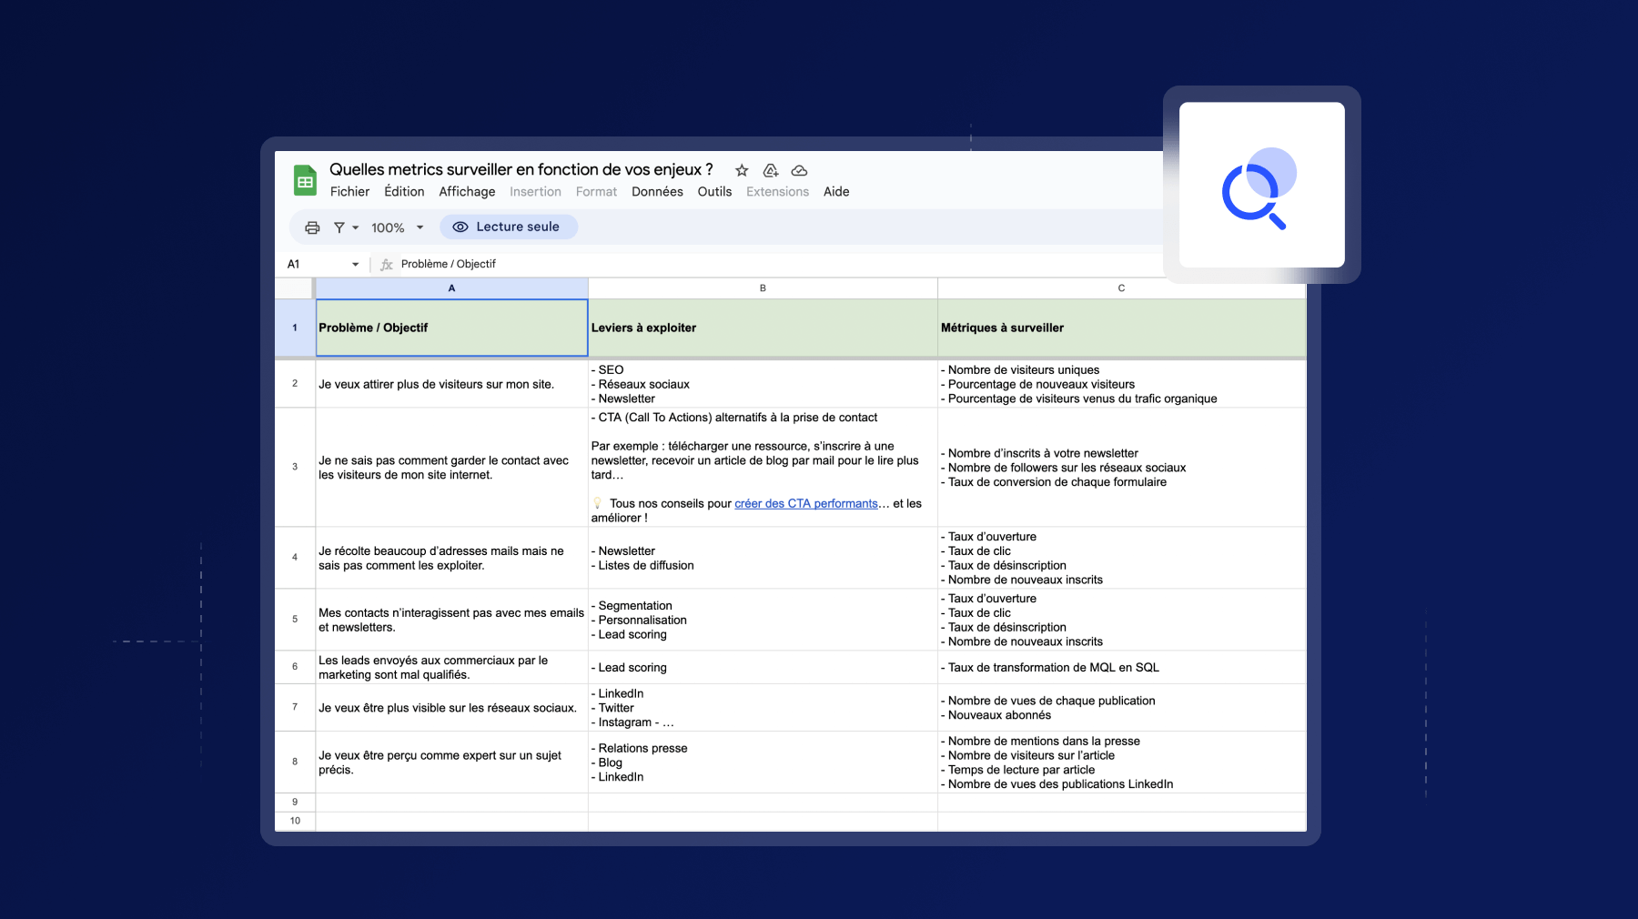Screen dimensions: 1638x919
Task: Select row 4 header
Action: pos(295,558)
